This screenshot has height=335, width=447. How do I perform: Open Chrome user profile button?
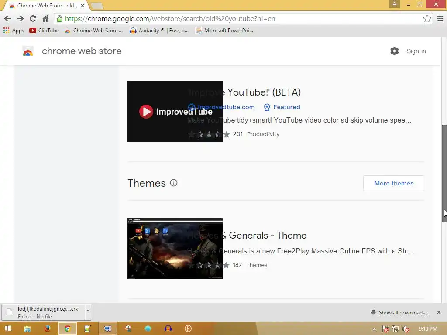coord(395,4)
